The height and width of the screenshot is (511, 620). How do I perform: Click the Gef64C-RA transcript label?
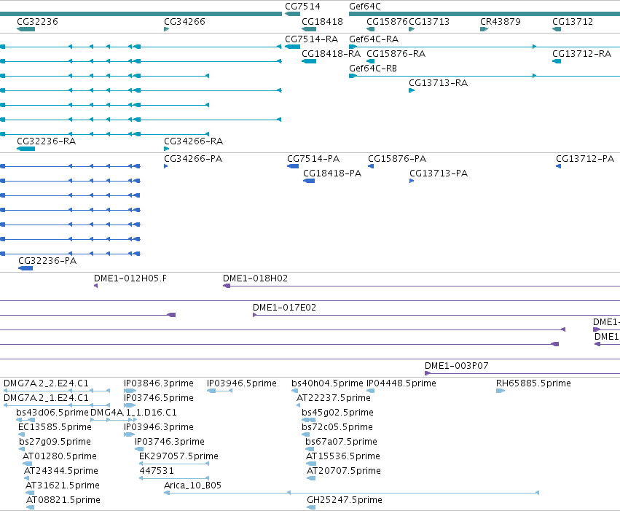[374, 39]
